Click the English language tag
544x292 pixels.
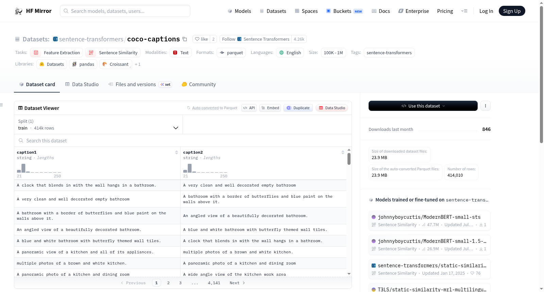(290, 53)
